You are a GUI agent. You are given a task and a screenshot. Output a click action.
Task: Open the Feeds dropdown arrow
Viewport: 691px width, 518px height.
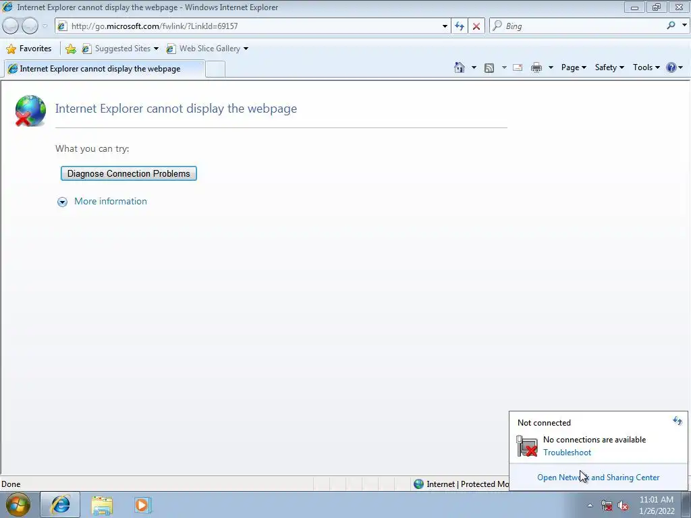coord(504,67)
